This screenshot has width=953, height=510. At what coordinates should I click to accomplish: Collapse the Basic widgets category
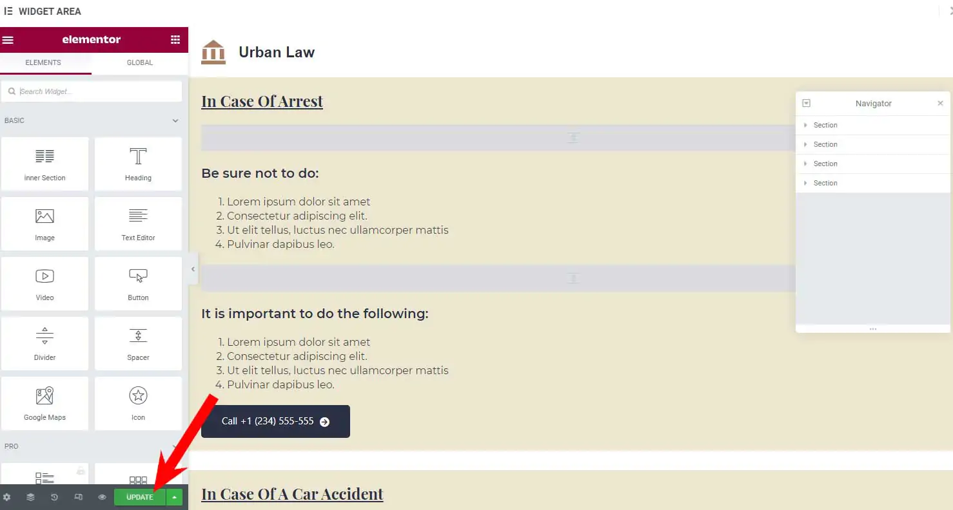coord(175,120)
